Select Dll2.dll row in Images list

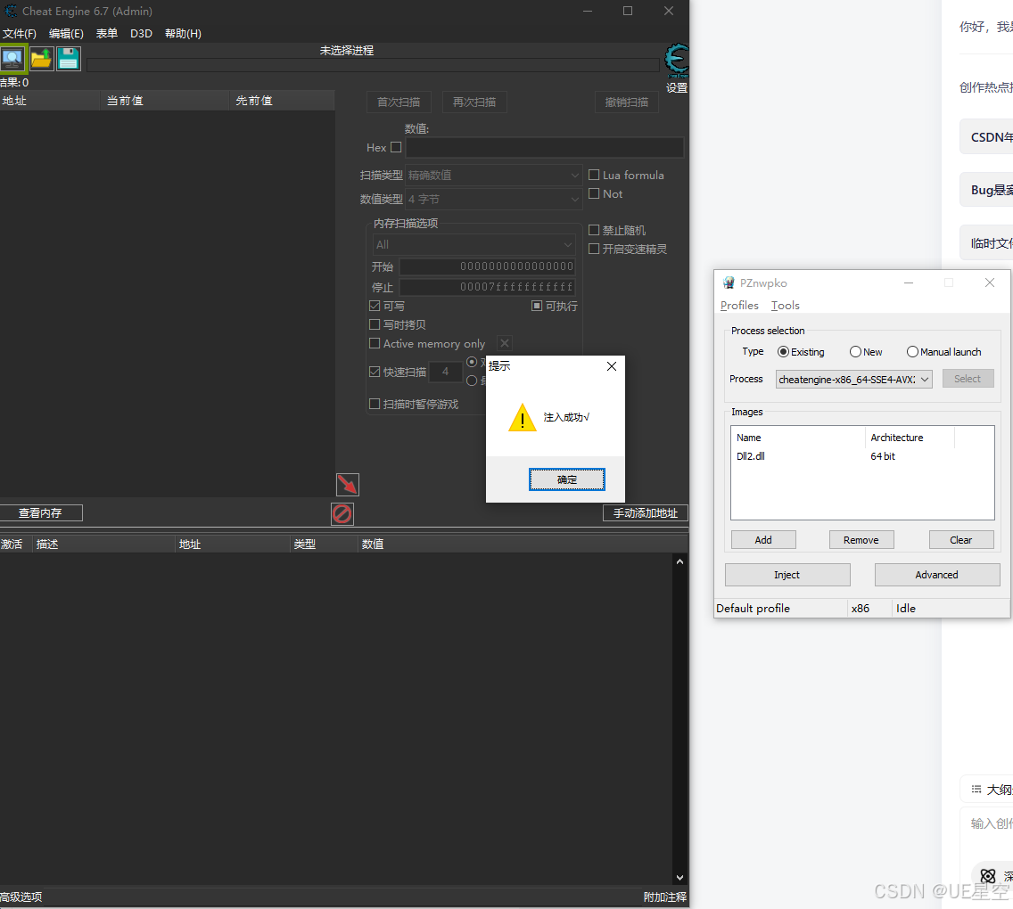[x=861, y=456]
